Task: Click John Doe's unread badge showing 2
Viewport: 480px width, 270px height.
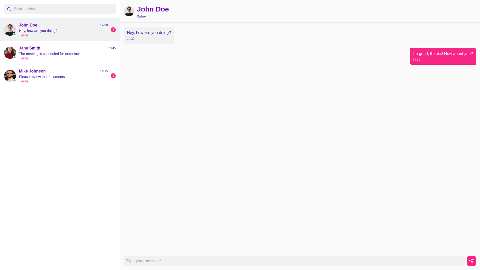Action: (x=113, y=30)
